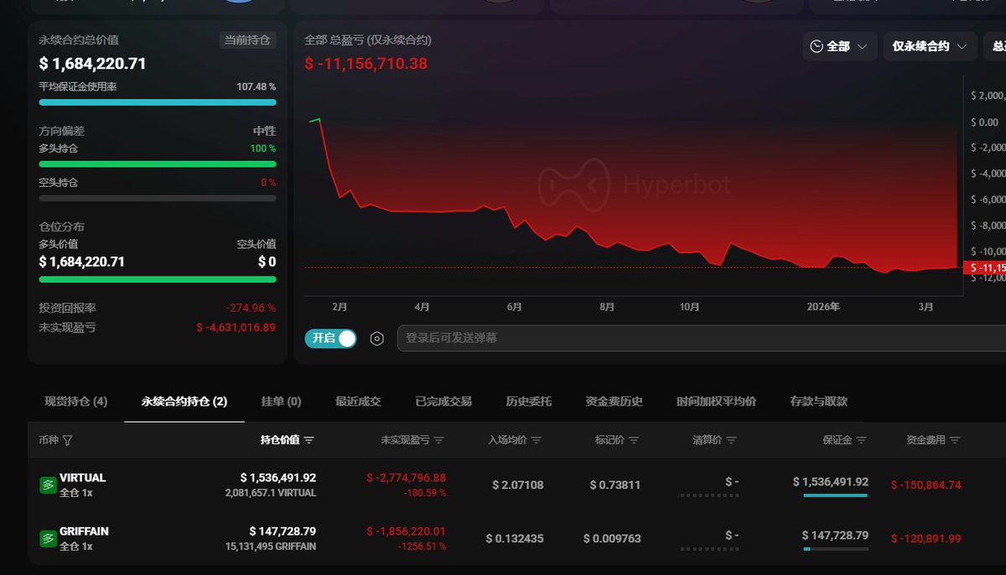Click the 登录后可发送弹幕 input field
Screen dimensions: 1006x575
pos(701,338)
